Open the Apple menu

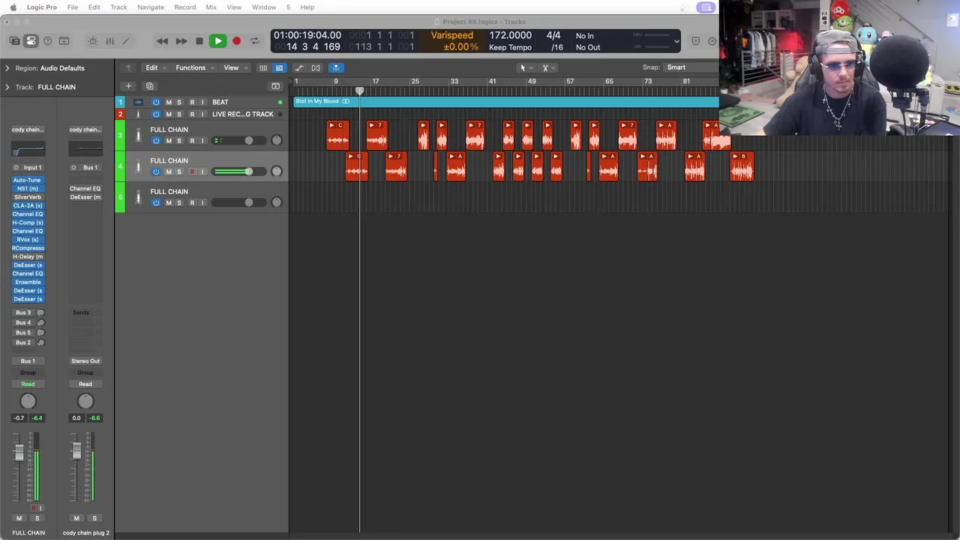(x=13, y=7)
